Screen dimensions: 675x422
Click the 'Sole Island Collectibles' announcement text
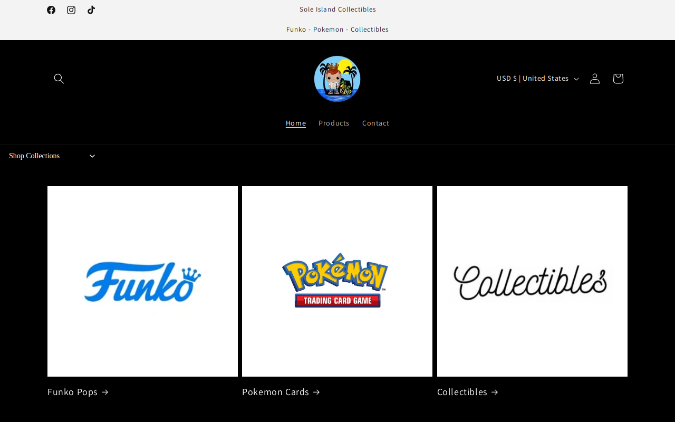tap(337, 9)
